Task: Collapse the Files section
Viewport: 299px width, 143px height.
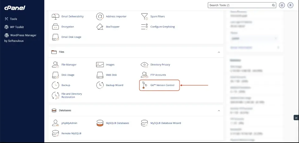Action: (x=219, y=52)
